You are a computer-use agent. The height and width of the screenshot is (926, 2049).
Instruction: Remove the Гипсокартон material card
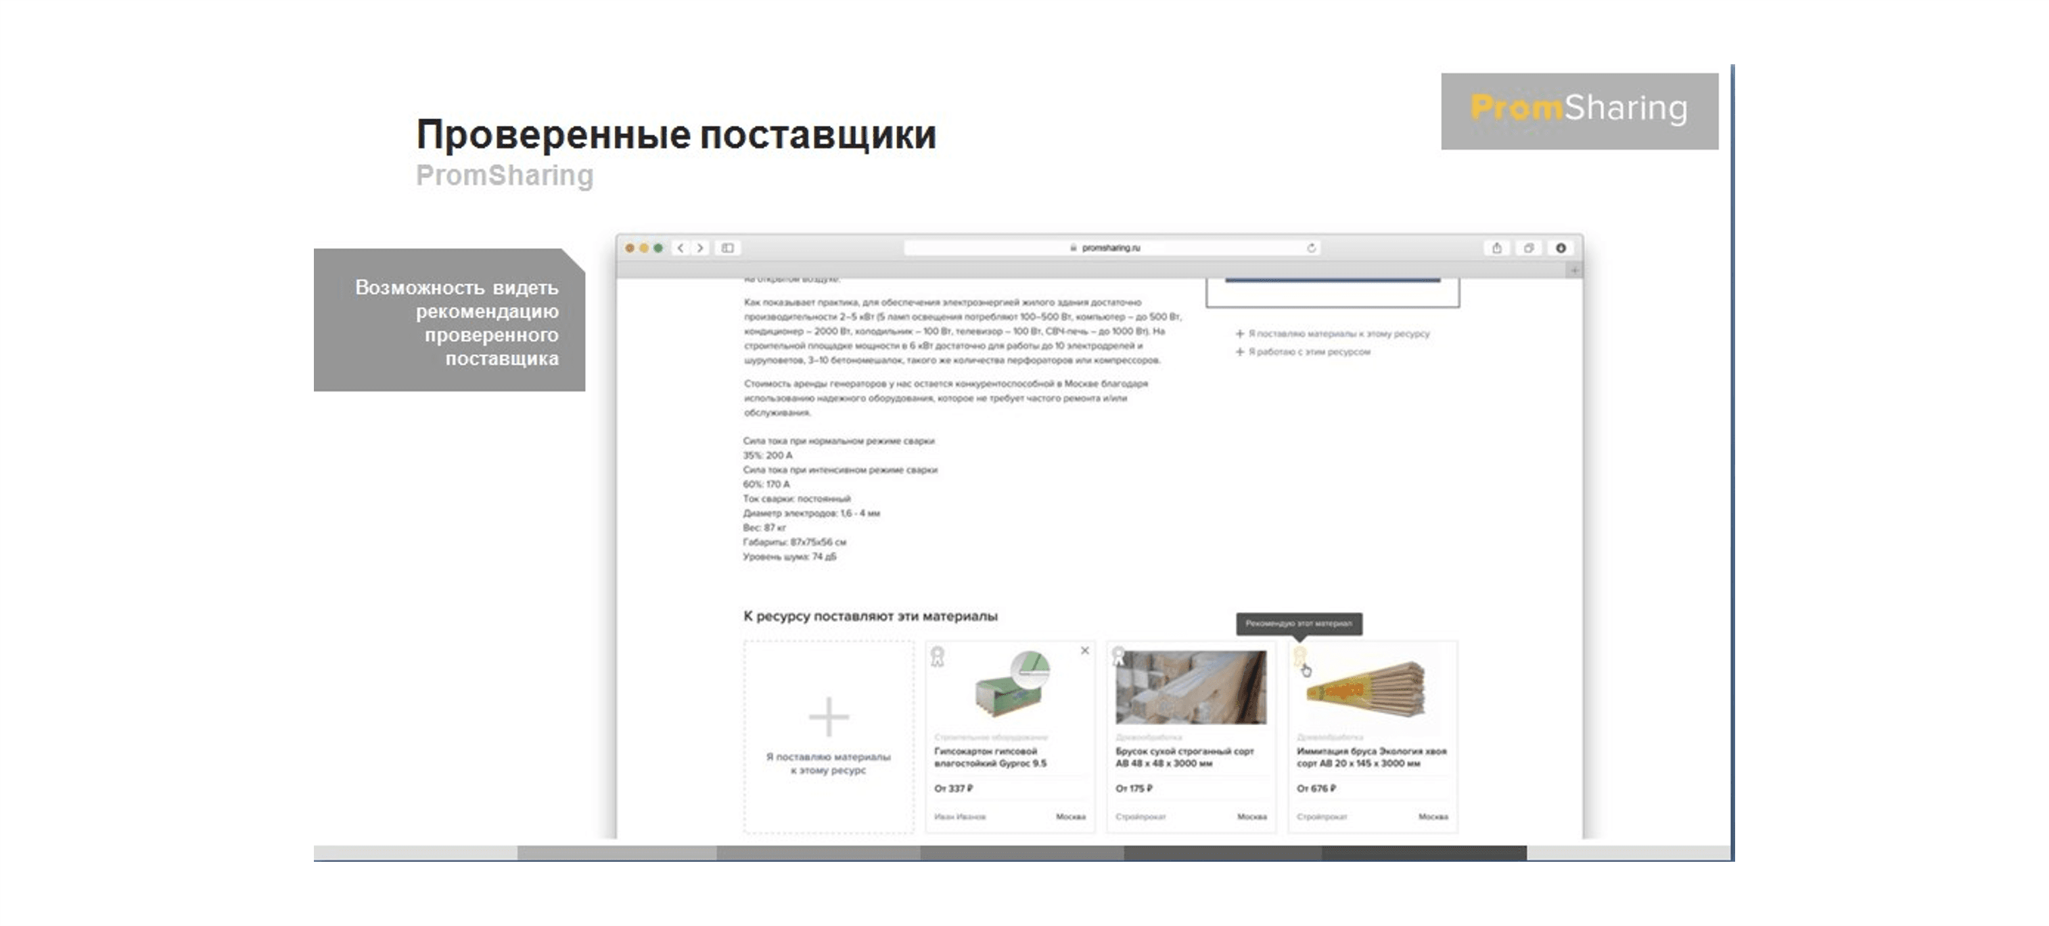pos(1085,651)
